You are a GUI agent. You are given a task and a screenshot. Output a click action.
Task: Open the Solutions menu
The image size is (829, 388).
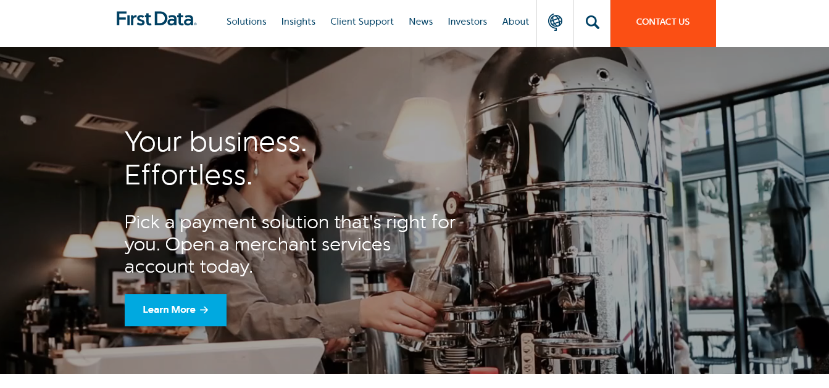tap(246, 22)
